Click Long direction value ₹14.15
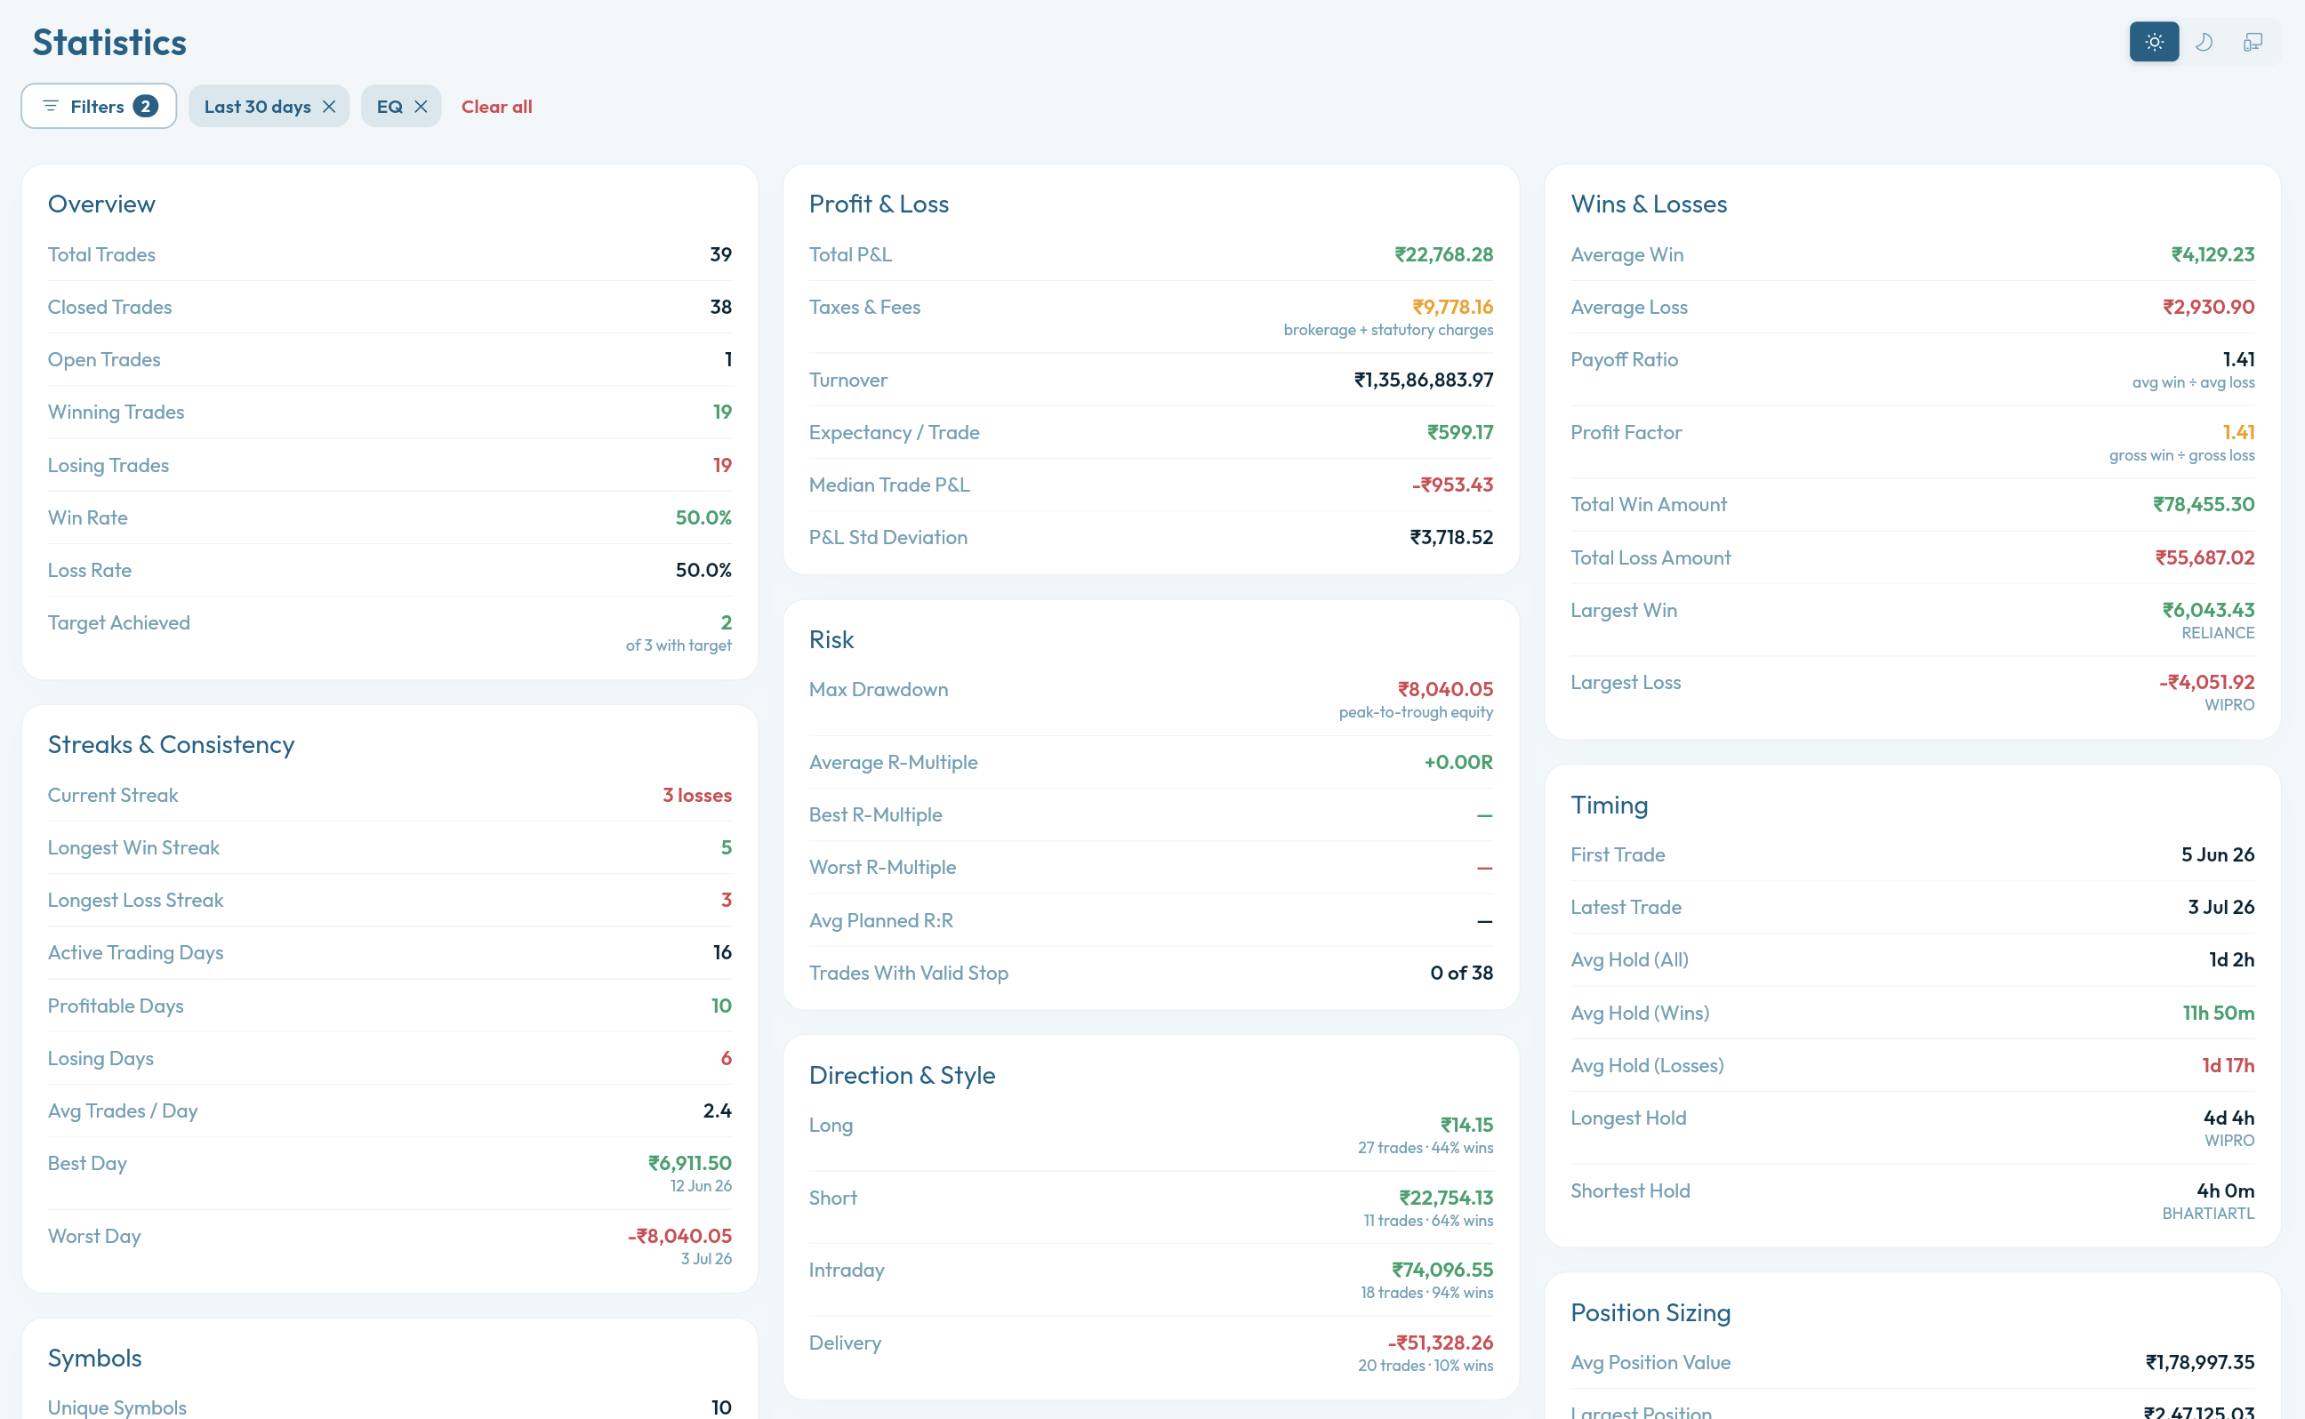 point(1467,1125)
